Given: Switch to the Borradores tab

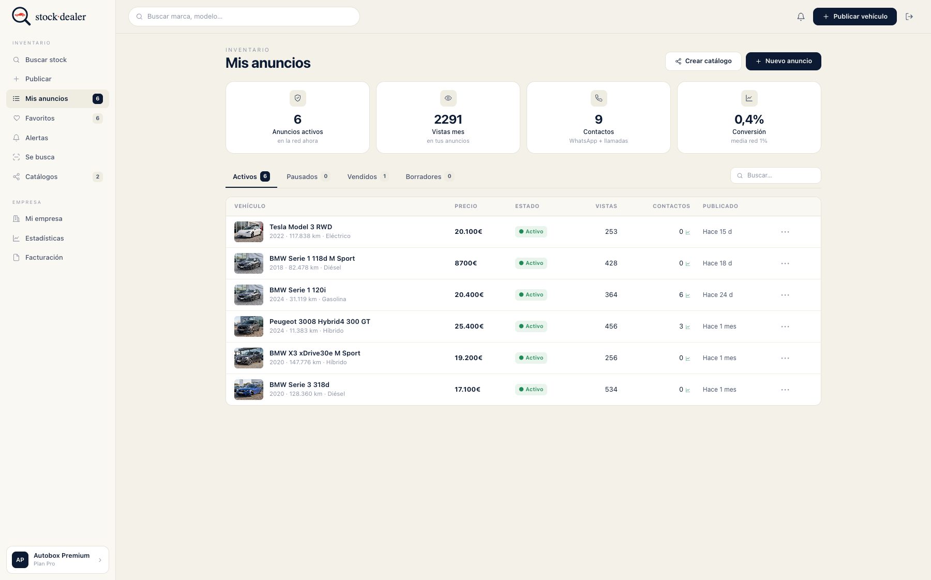Looking at the screenshot, I should point(429,176).
